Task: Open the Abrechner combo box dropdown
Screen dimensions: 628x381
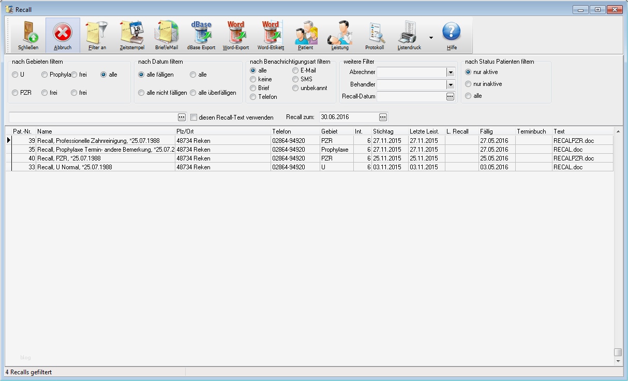Action: pyautogui.click(x=450, y=72)
